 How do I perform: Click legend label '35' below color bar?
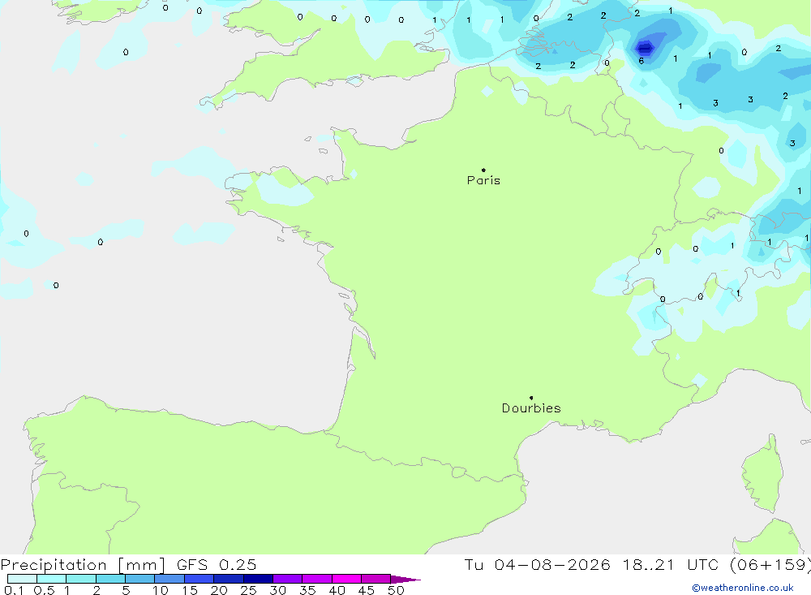307,590
